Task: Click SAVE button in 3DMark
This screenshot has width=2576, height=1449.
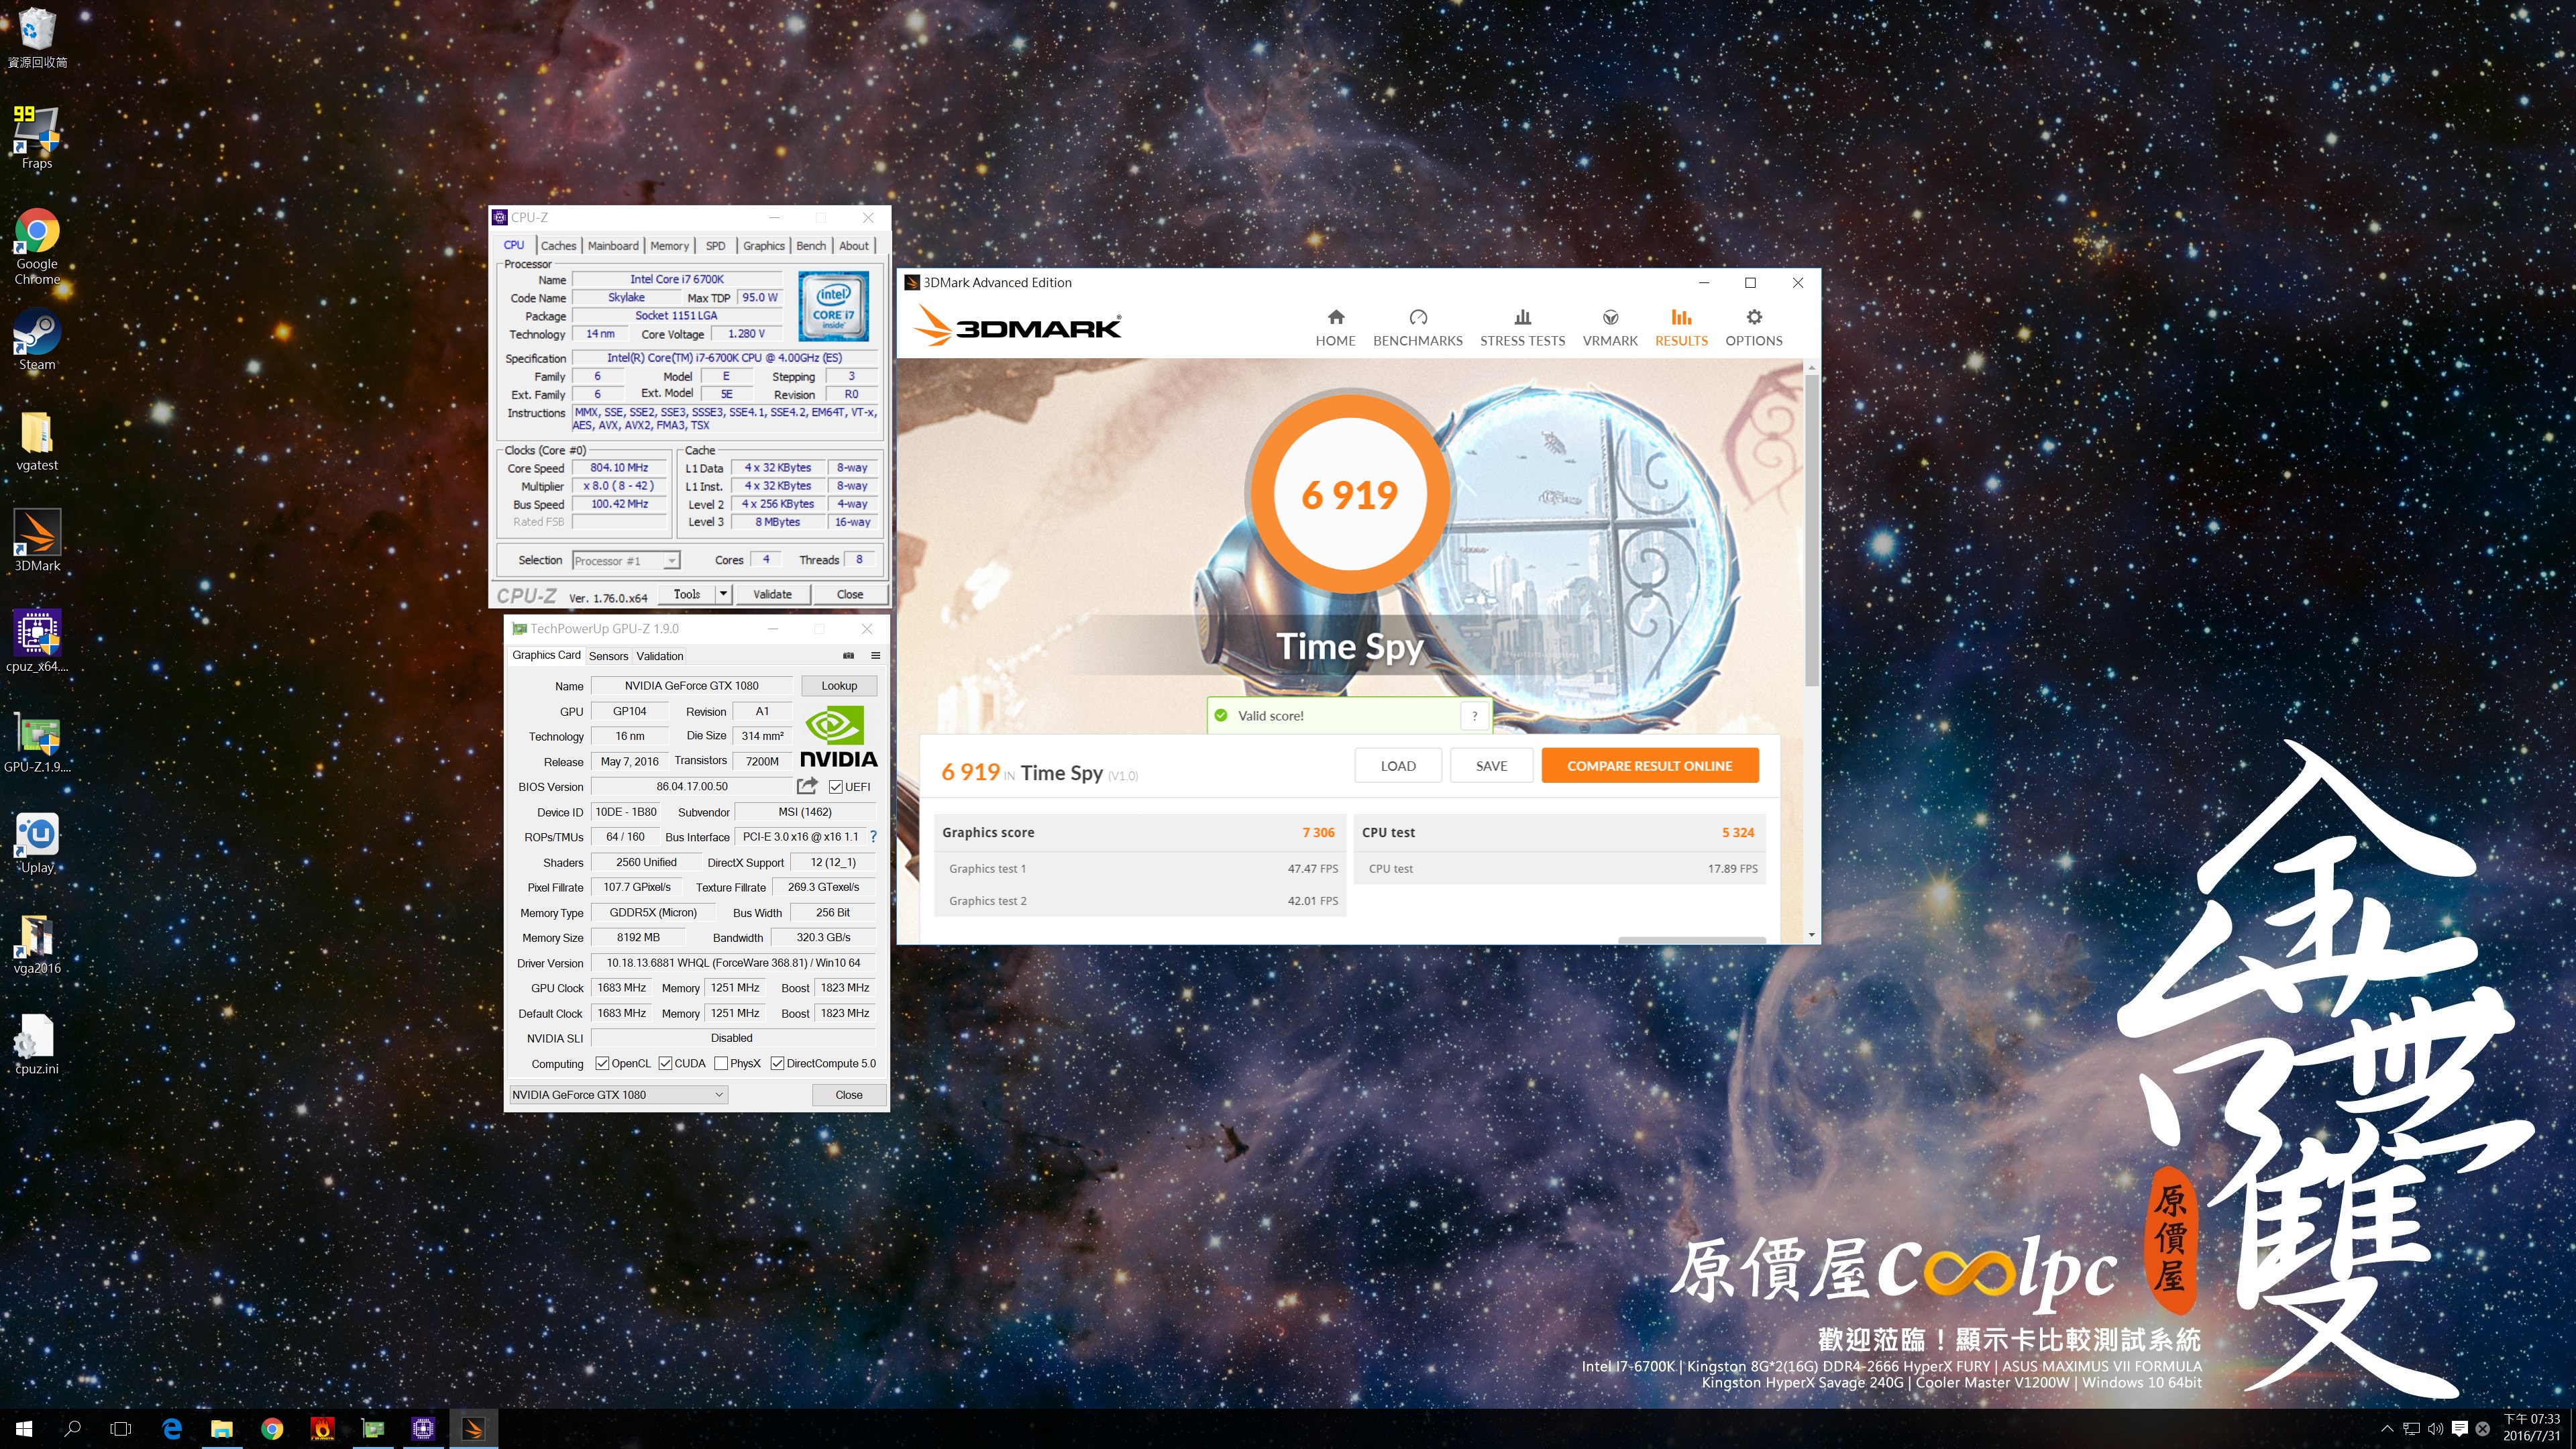Action: pyautogui.click(x=1491, y=766)
